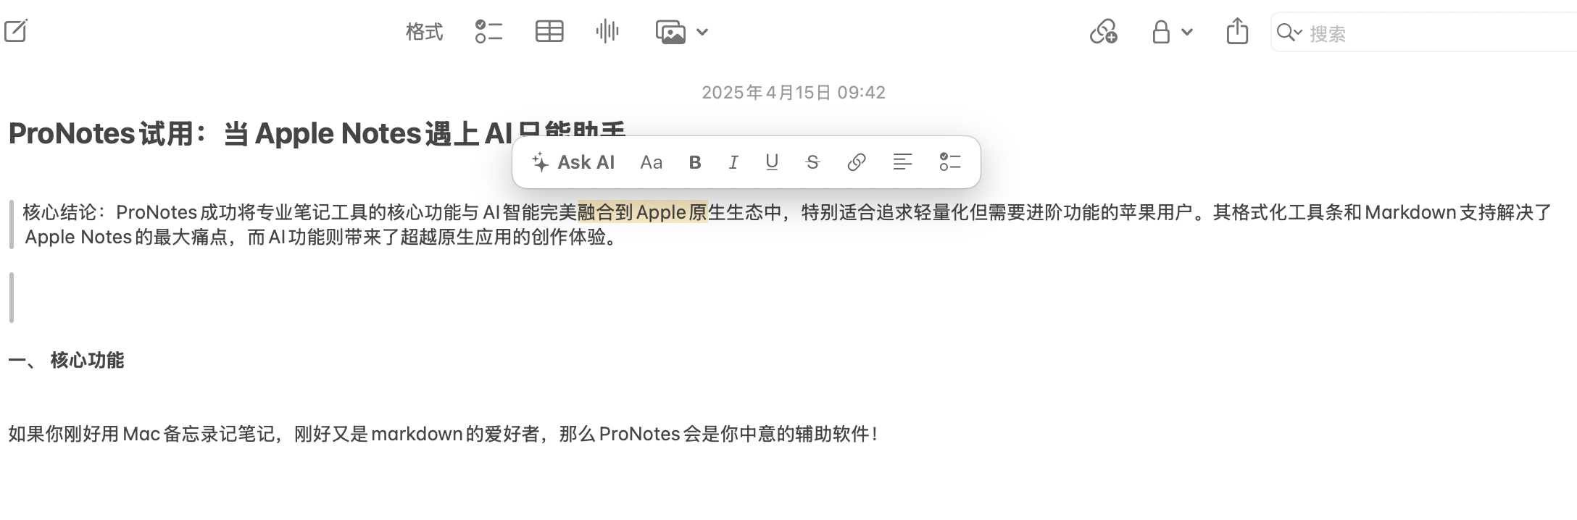Image resolution: width=1577 pixels, height=520 pixels.
Task: Click the compose new note icon
Action: [x=16, y=31]
